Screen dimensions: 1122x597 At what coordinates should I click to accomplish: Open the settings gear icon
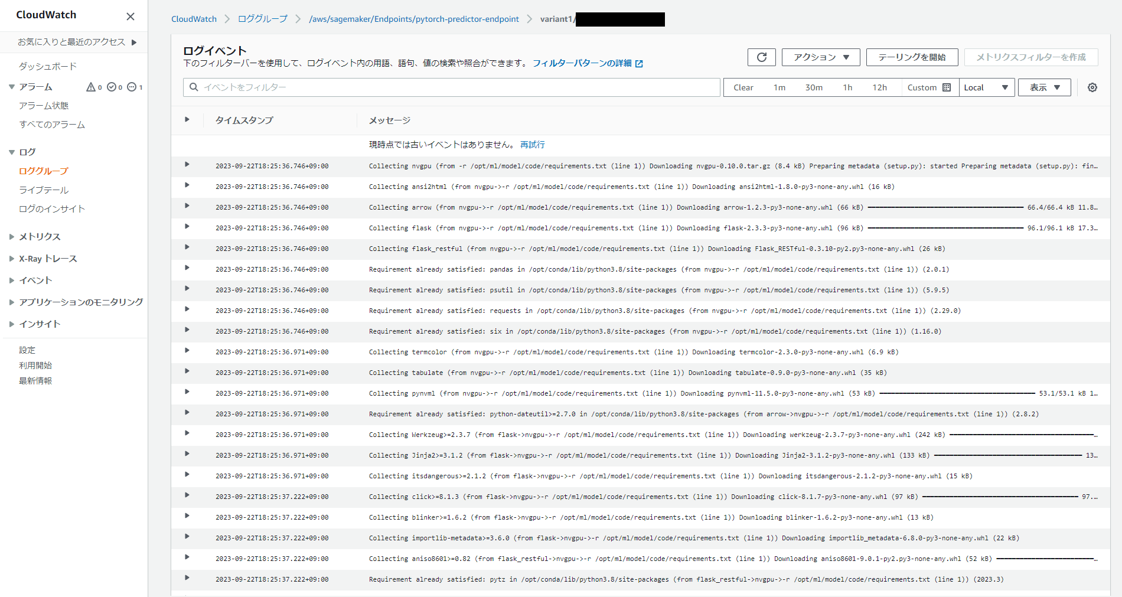click(1092, 87)
